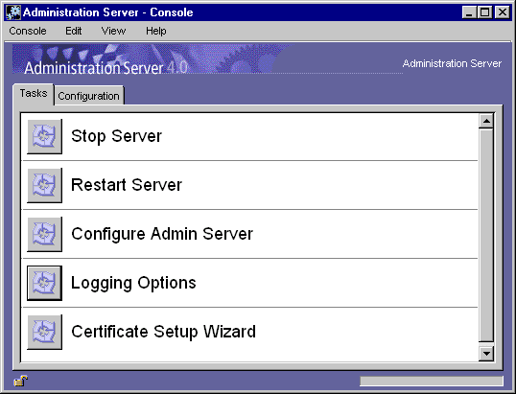Click the Stop Server task icon
This screenshot has height=394, width=516.
44,136
